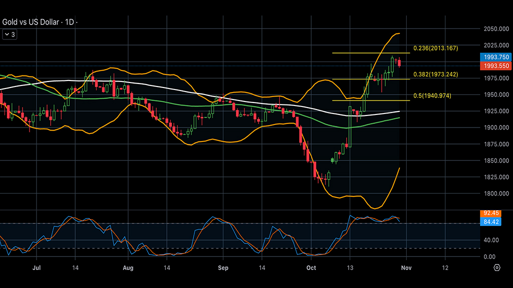Click the blue 1993.750 price tag
The height and width of the screenshot is (288, 513).
coord(495,57)
